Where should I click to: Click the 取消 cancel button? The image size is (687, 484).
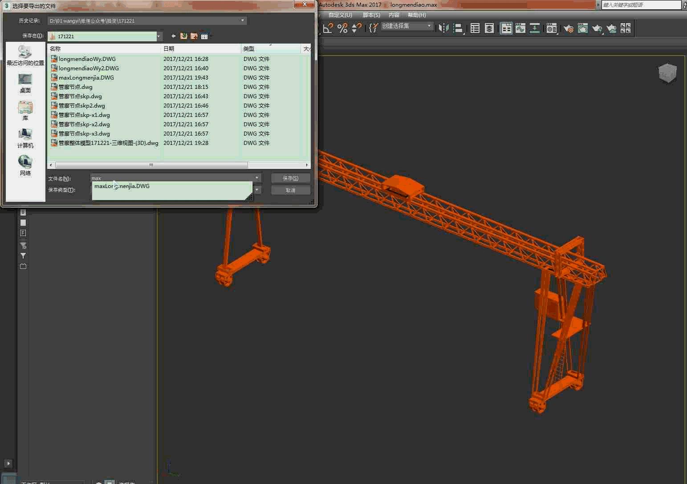290,190
